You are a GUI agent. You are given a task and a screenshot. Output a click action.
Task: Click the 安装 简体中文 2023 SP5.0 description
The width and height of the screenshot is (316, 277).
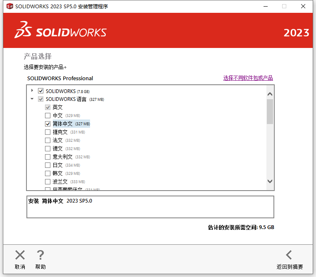click(60, 201)
